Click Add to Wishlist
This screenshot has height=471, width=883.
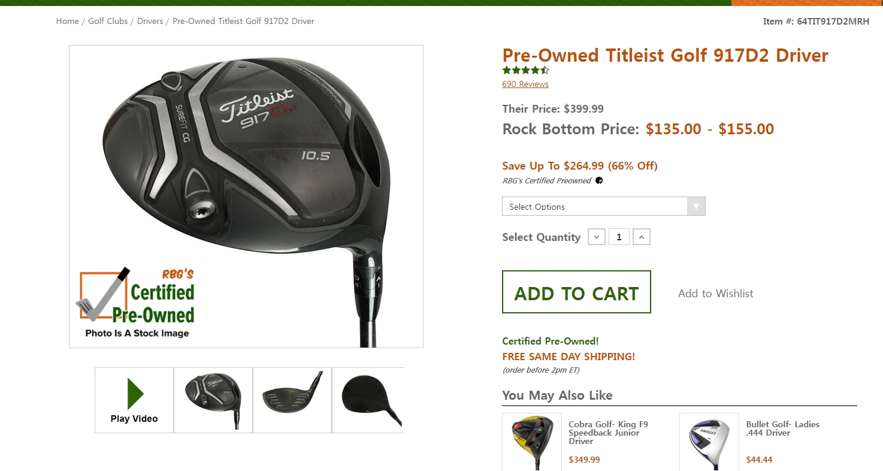[715, 294]
